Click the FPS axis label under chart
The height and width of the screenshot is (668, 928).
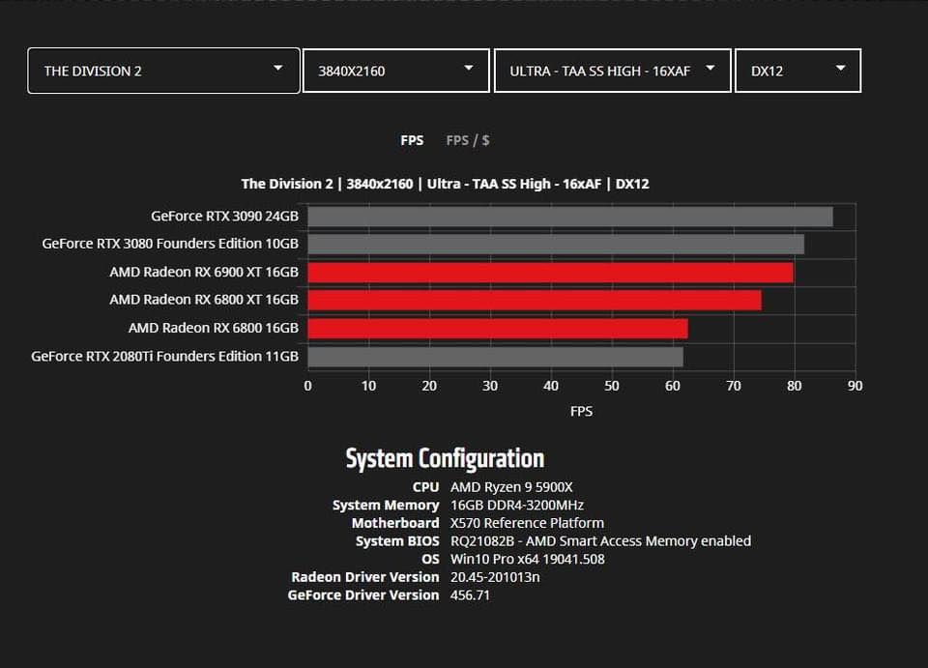pyautogui.click(x=581, y=411)
